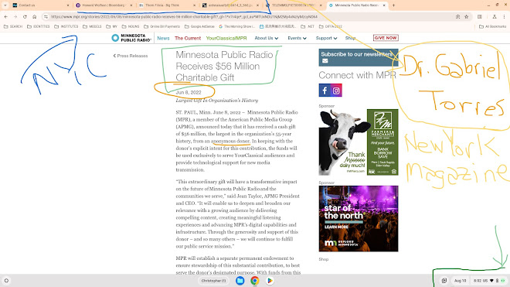
Task: Switch to the Howard Wolfson Bloomberg tab
Action: (103, 5)
